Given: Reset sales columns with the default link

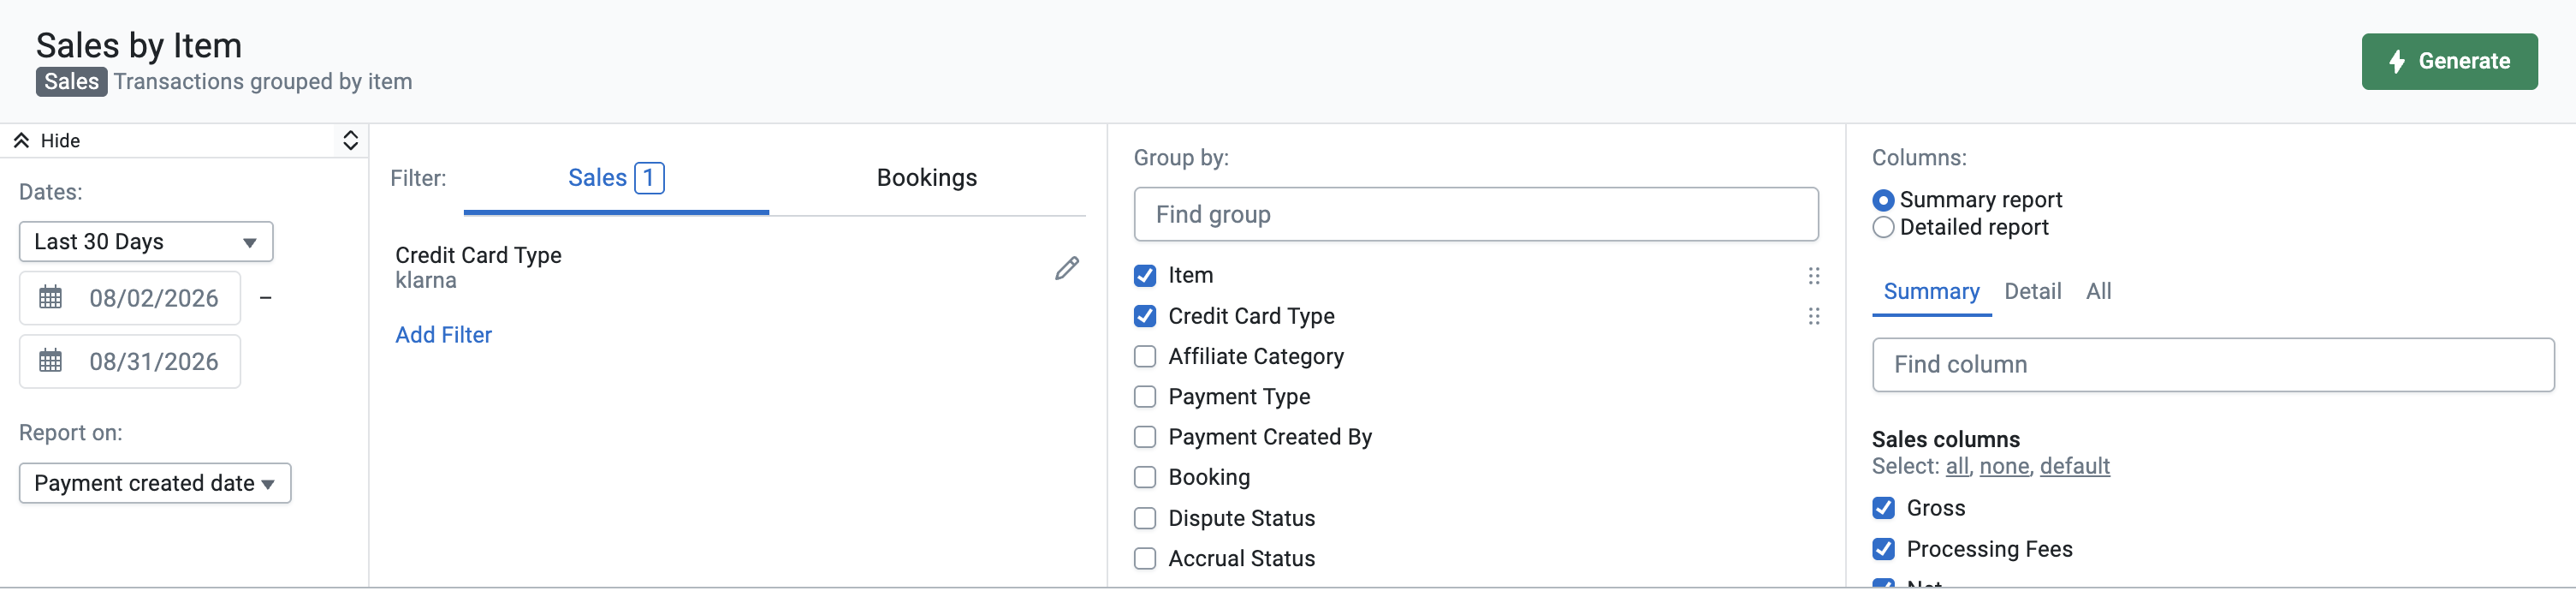Looking at the screenshot, I should pos(2074,466).
